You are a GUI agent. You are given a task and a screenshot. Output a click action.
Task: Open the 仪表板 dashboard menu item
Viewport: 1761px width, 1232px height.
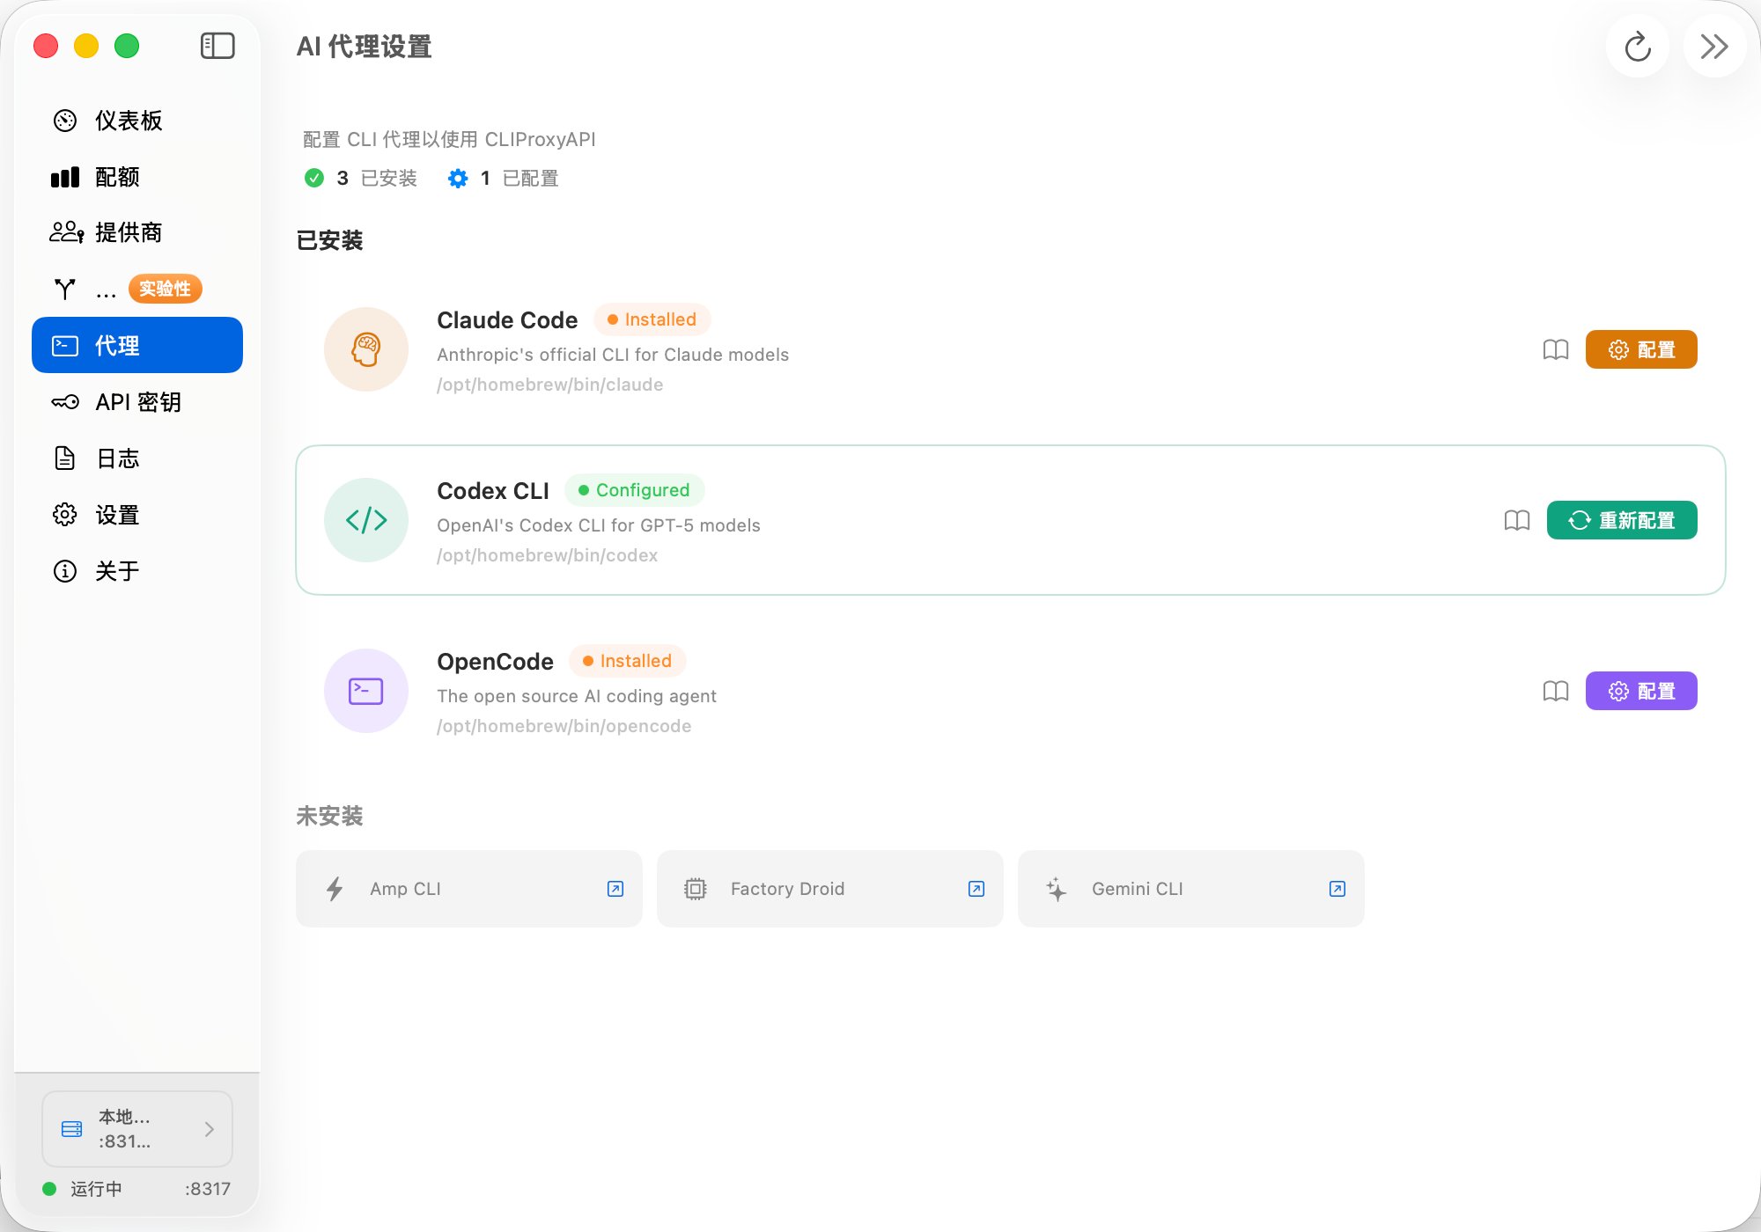pos(129,121)
